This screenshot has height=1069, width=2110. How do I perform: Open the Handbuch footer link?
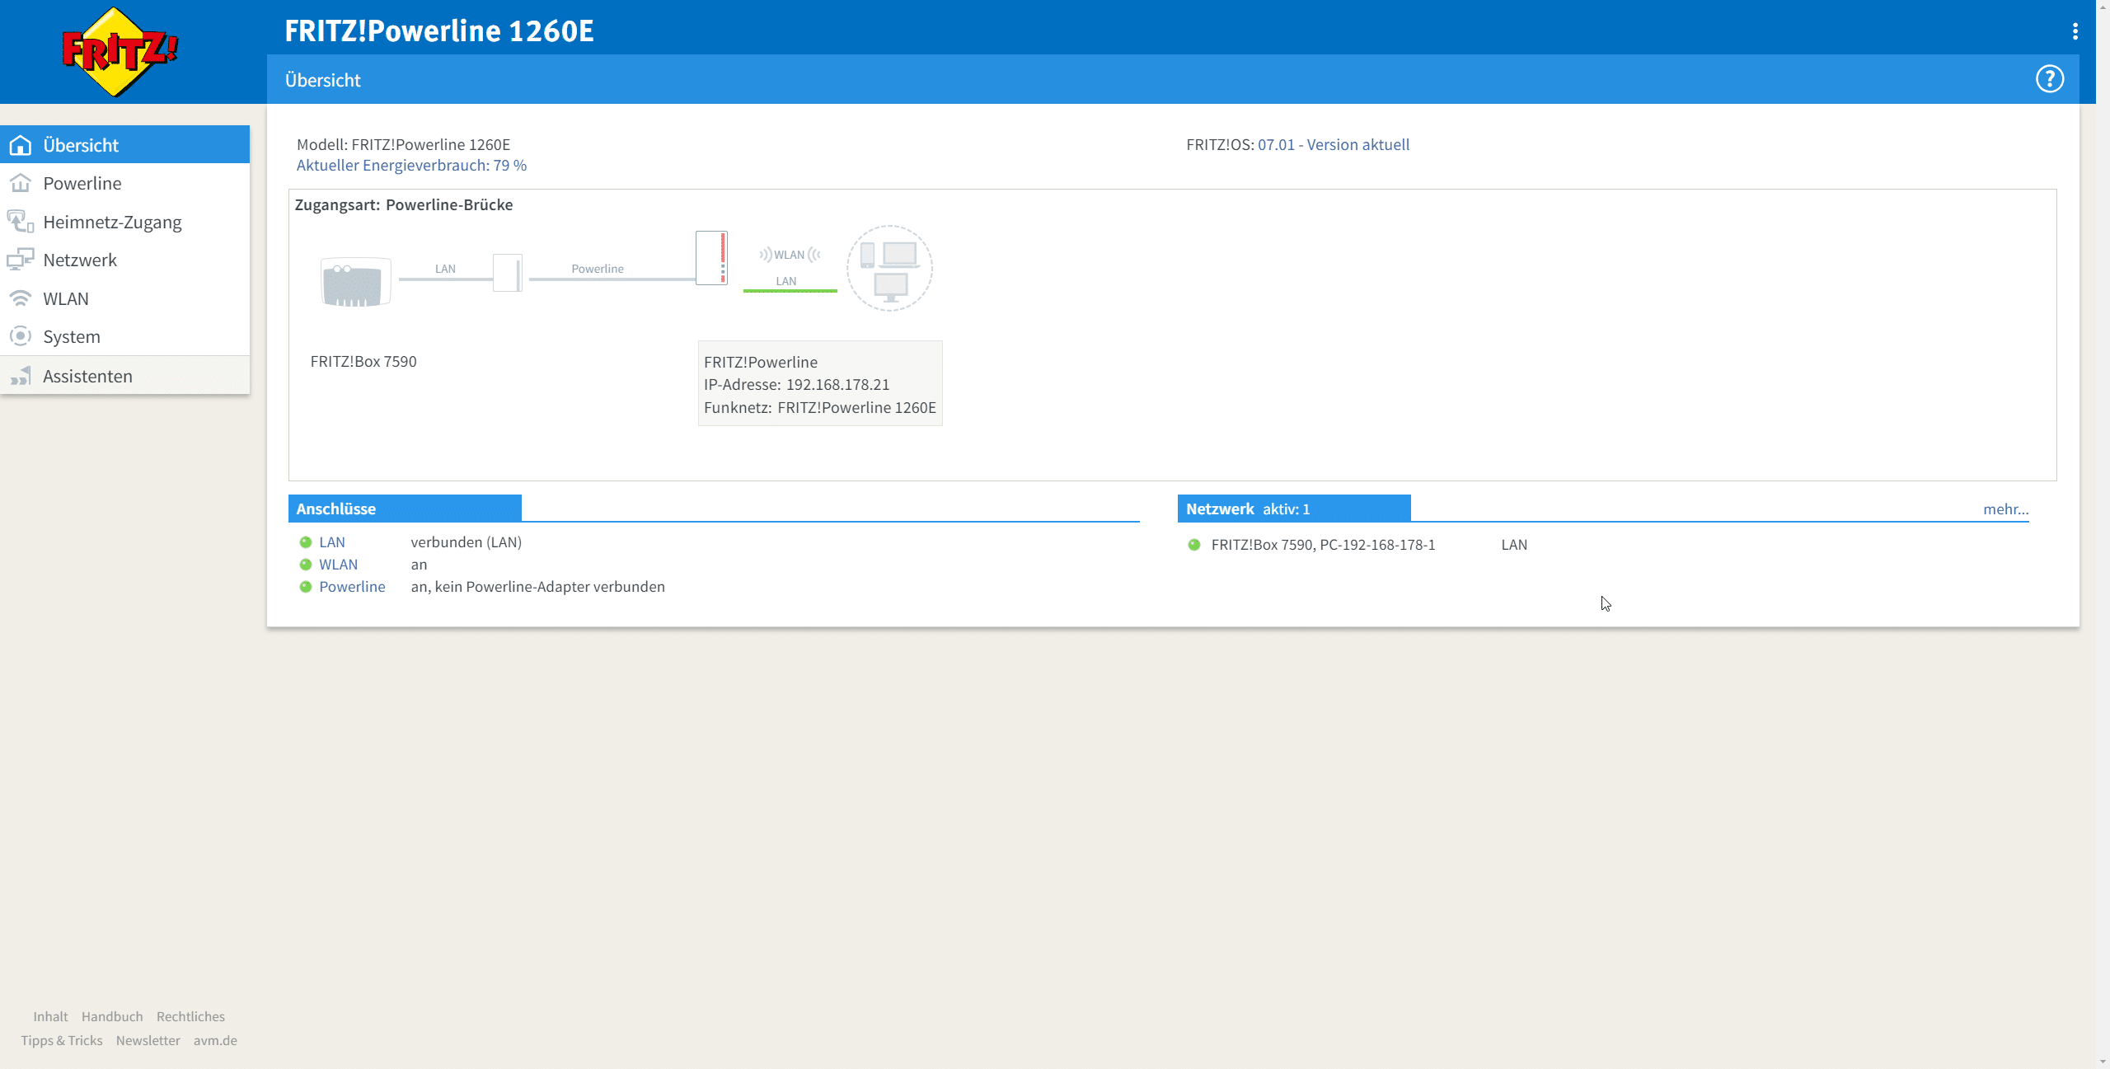click(x=112, y=1016)
